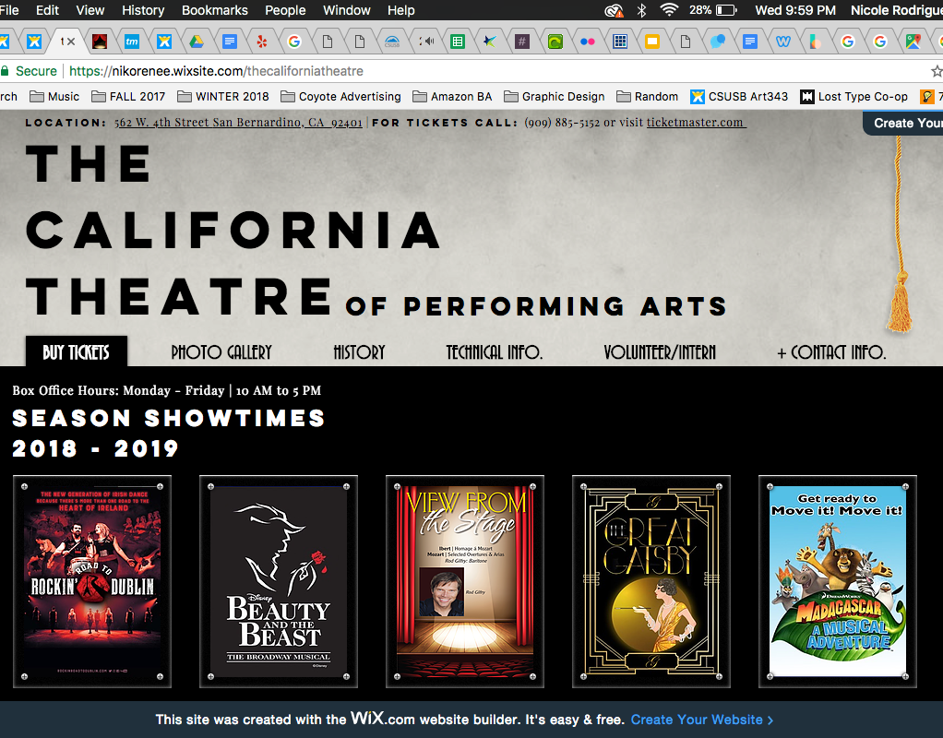The image size is (943, 738).
Task: Select The Great Gatsby poster
Action: (x=651, y=581)
